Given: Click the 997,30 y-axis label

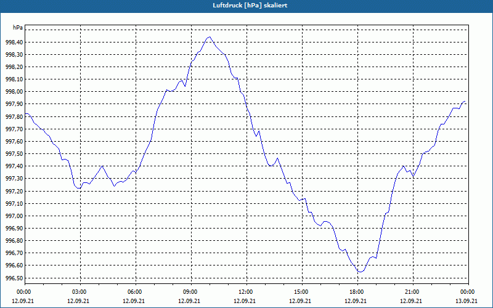Looking at the screenshot, I should tap(14, 179).
